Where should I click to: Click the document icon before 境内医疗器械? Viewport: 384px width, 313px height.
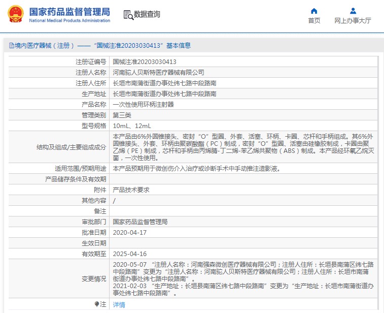11,46
